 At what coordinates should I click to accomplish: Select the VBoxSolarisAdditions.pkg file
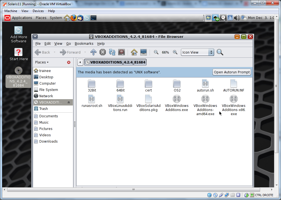(148, 103)
